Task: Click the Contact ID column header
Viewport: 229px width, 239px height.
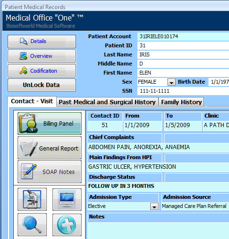Action: (x=105, y=116)
